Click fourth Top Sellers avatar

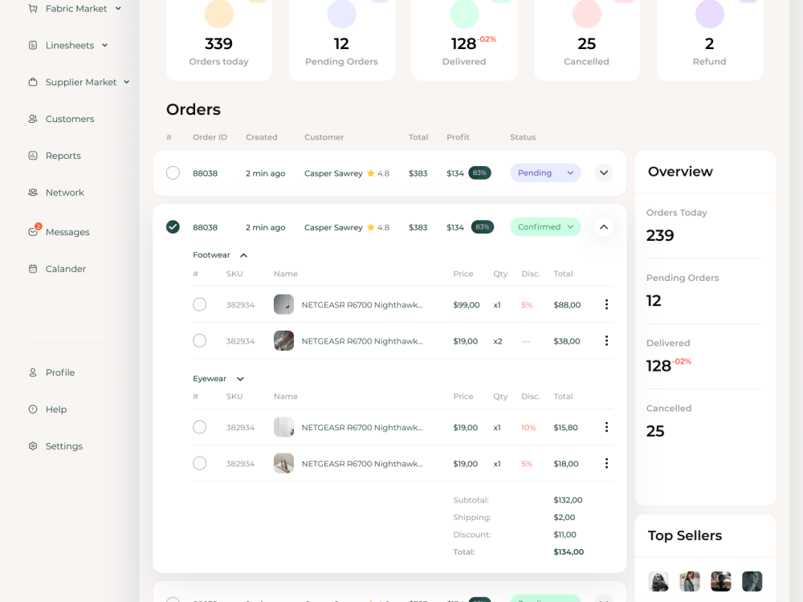pos(752,581)
